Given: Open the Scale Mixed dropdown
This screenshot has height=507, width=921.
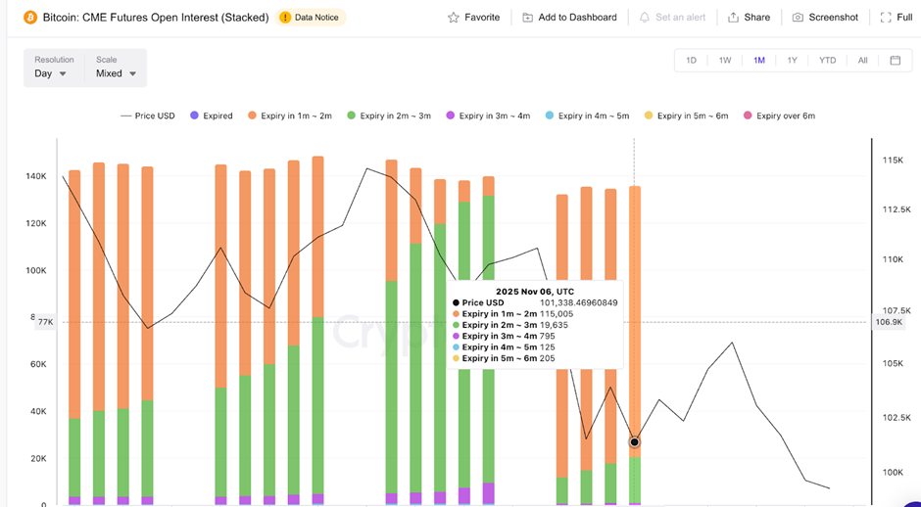Looking at the screenshot, I should tap(116, 73).
